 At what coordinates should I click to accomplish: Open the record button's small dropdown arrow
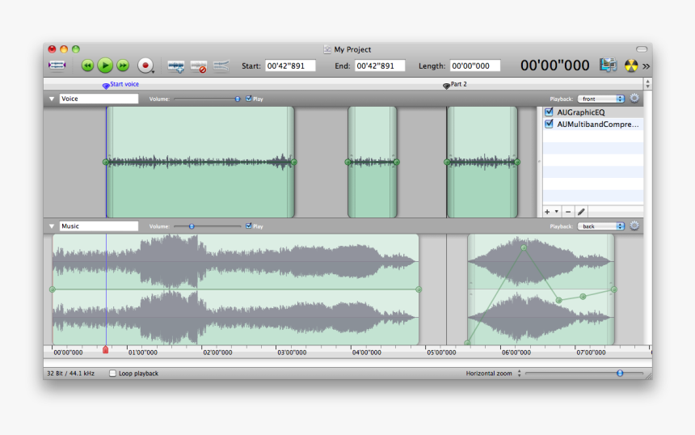click(x=153, y=71)
